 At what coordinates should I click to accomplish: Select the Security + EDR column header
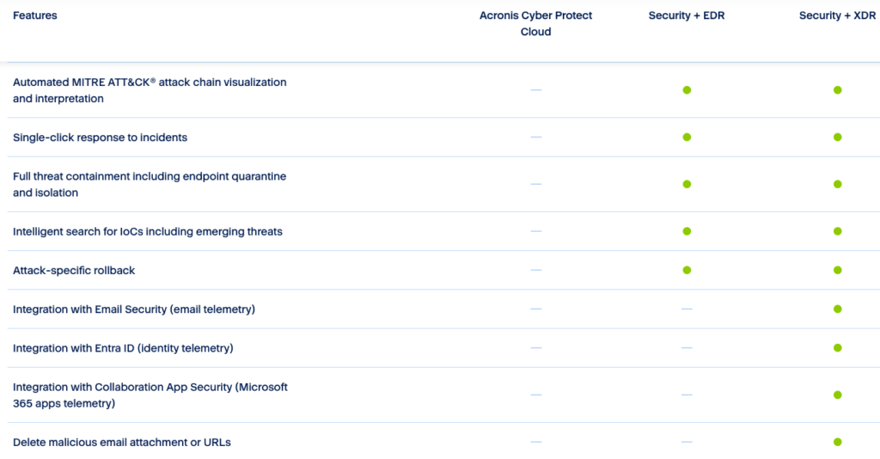coord(687,15)
